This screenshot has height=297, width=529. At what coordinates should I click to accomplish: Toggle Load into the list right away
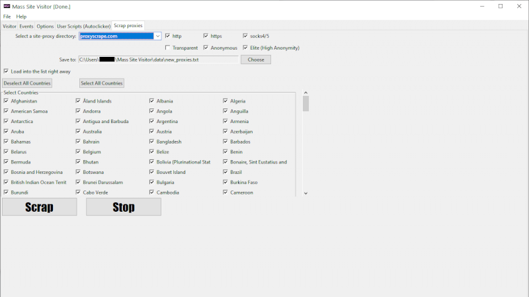point(7,71)
